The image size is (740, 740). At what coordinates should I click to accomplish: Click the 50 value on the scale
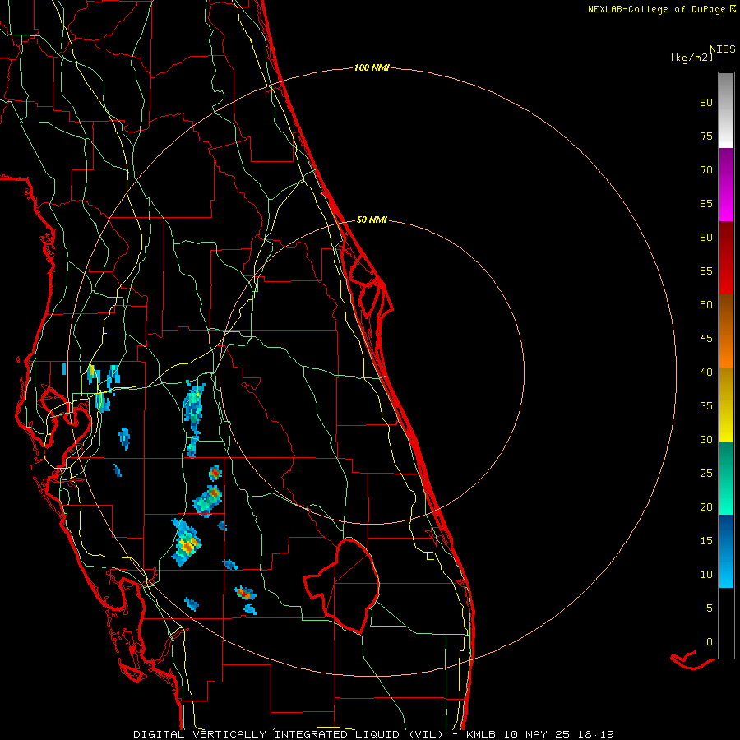tap(706, 304)
